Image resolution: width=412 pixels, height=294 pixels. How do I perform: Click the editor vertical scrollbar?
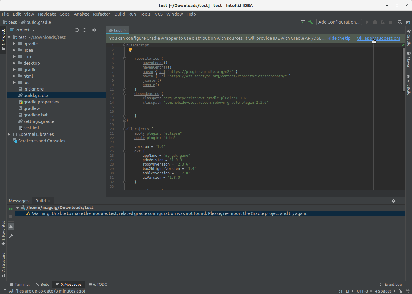403,70
